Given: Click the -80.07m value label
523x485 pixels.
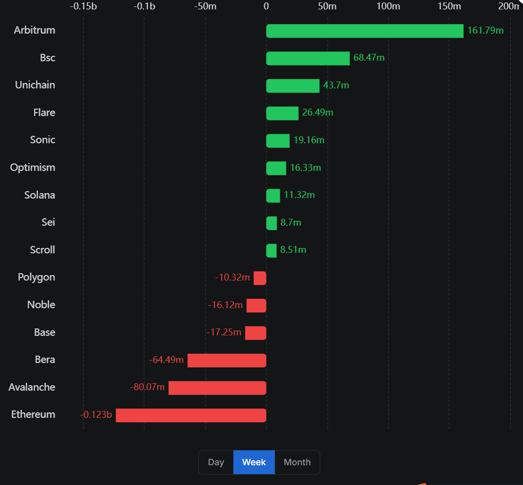Looking at the screenshot, I should pos(148,387).
